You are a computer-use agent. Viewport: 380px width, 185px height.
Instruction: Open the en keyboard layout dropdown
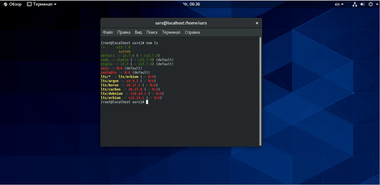click(339, 4)
